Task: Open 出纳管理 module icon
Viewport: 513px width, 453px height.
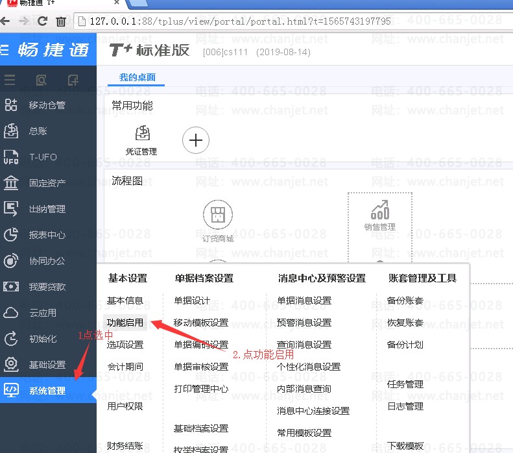Action: [x=11, y=209]
